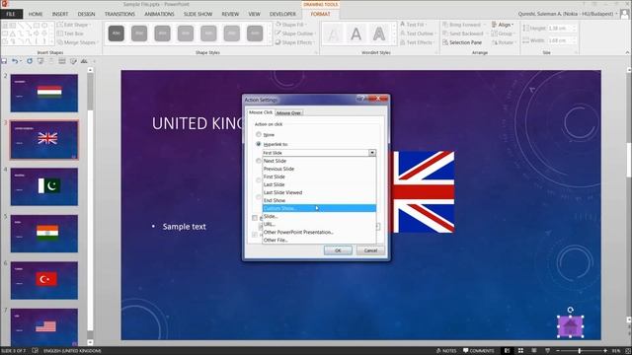Select the USA flag slide thumbnail
632x355 pixels.
[x=44, y=326]
